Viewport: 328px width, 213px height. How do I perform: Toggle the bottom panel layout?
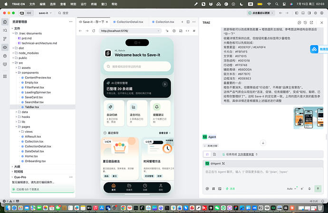[303, 13]
